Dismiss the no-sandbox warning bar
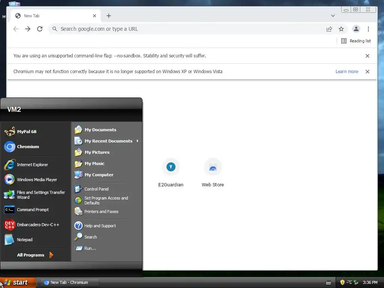Viewport: 384px width, 288px height. tap(367, 56)
